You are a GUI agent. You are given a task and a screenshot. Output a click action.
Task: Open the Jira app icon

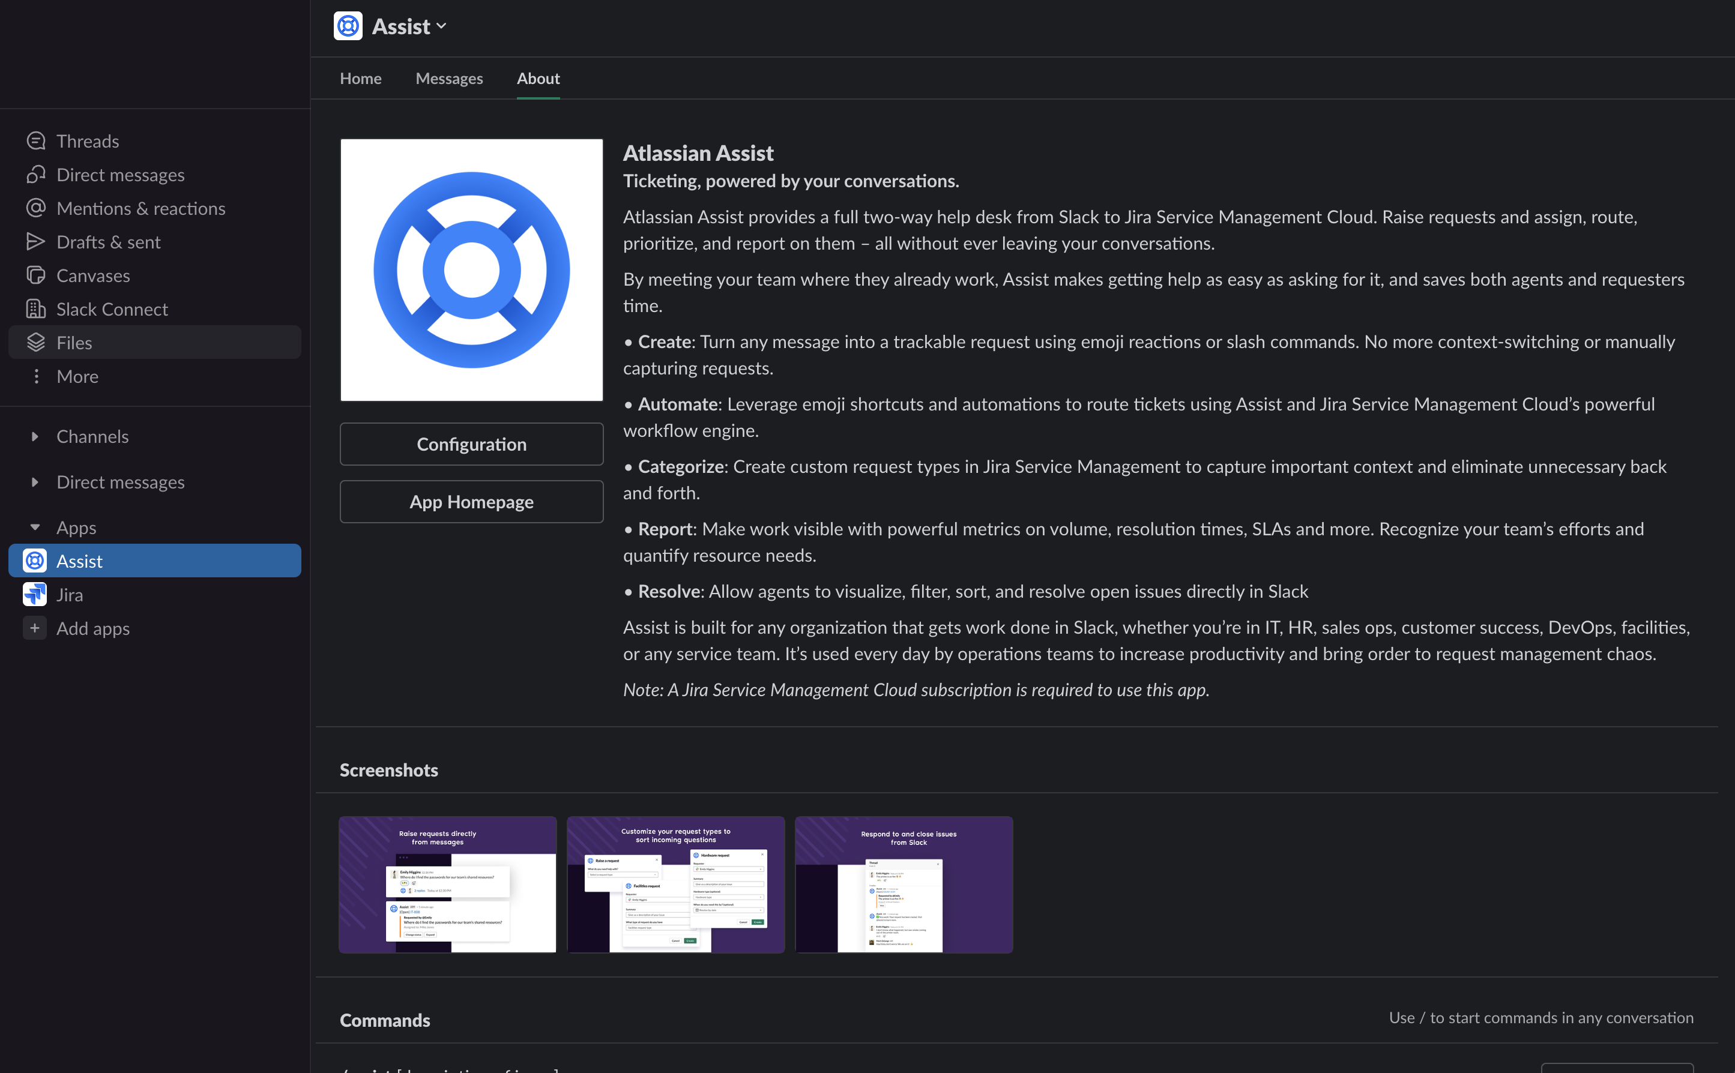pyautogui.click(x=35, y=595)
